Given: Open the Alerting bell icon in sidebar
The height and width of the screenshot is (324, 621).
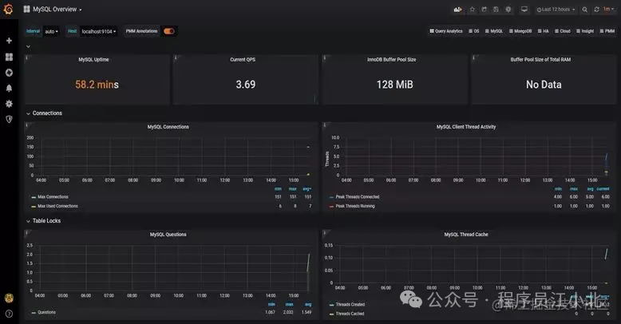Looking at the screenshot, I should tap(9, 88).
